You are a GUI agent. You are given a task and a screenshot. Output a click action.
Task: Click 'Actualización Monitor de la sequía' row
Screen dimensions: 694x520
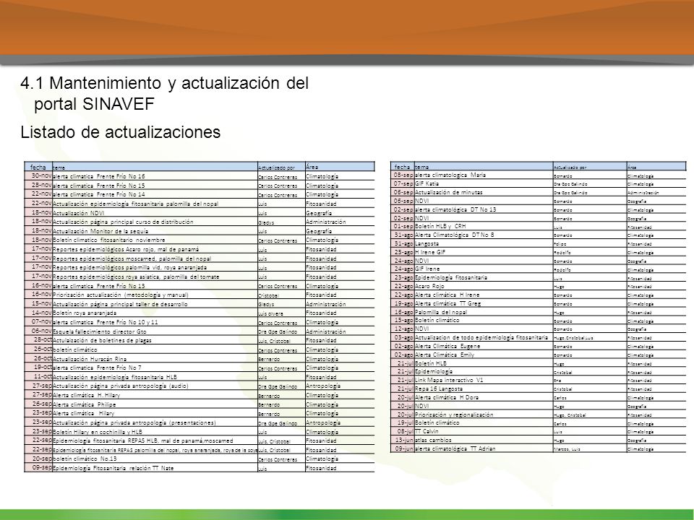tap(200, 231)
